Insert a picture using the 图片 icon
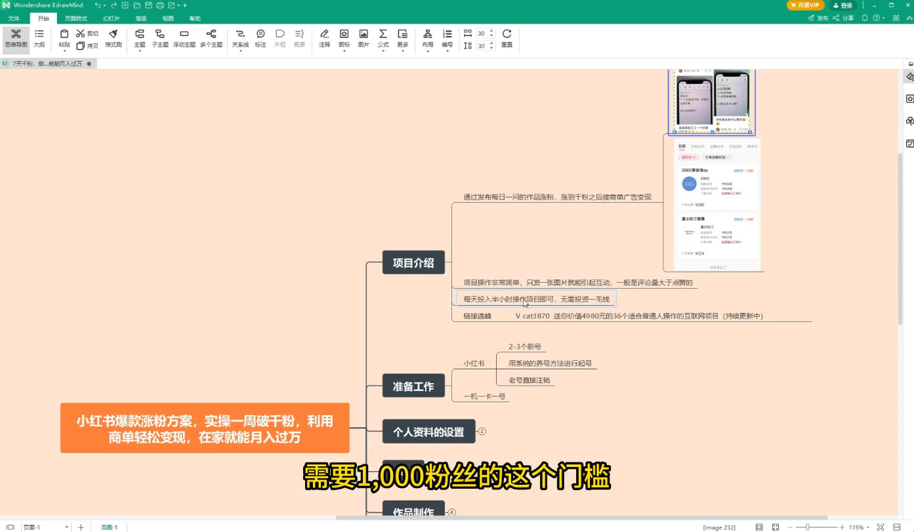Screen dimensions: 914x532 [363, 38]
